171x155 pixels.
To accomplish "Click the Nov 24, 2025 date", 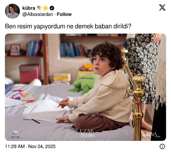I will (x=42, y=146).
